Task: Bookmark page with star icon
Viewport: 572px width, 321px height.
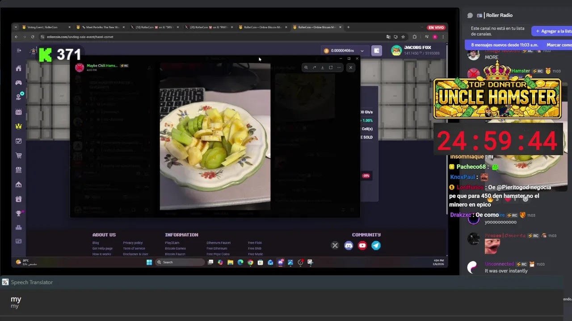Action: 403,37
